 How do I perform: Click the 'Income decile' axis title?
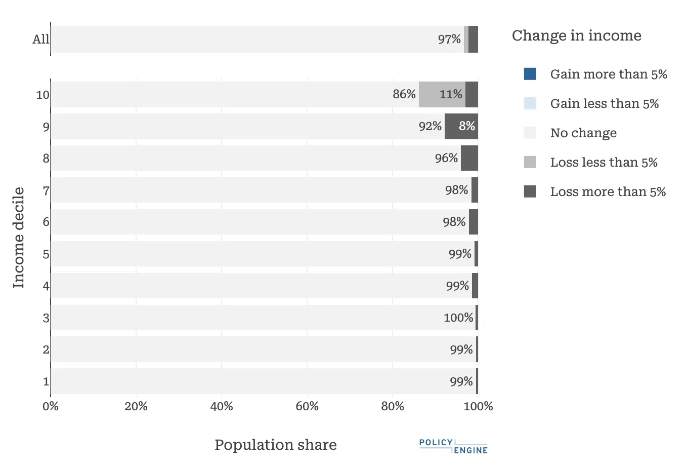click(x=19, y=238)
